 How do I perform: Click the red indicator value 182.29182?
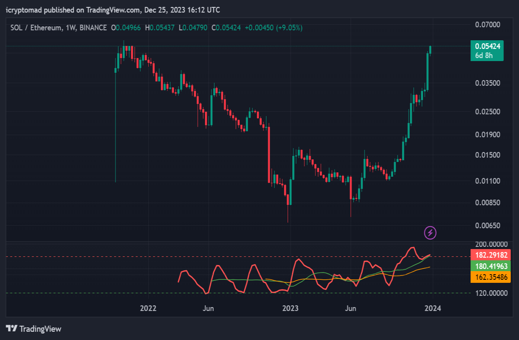(x=490, y=255)
